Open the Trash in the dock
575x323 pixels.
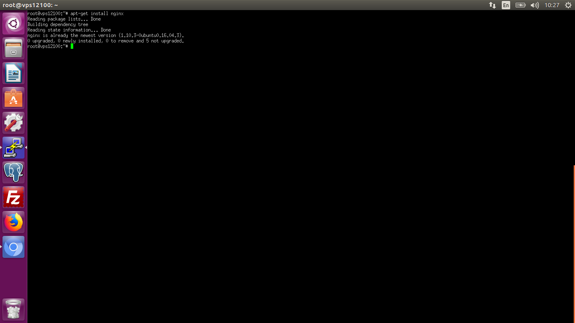pos(13,310)
